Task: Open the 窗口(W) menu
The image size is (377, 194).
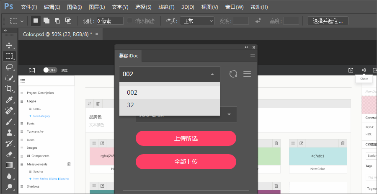Action: (x=235, y=7)
